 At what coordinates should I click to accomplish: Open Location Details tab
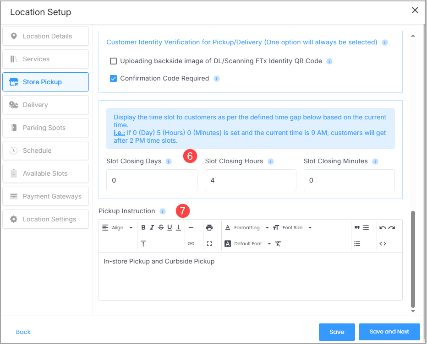pyautogui.click(x=46, y=36)
